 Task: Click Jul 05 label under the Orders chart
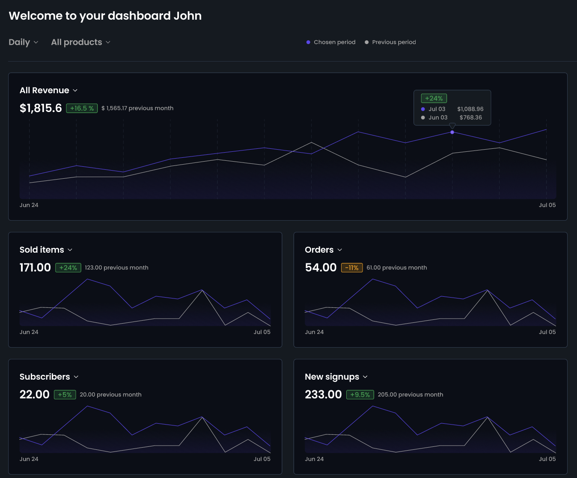(547, 332)
